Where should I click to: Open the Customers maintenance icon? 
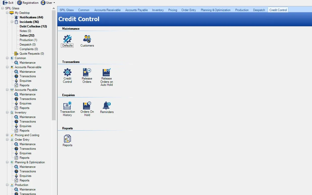pyautogui.click(x=87, y=41)
